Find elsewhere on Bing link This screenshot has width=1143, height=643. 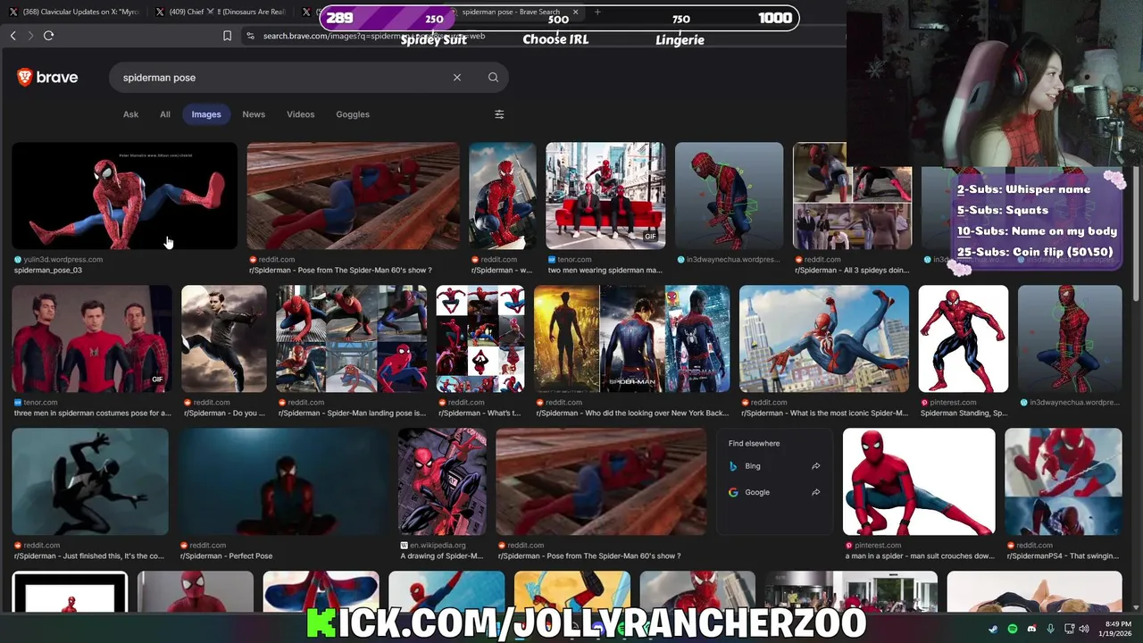coord(775,466)
